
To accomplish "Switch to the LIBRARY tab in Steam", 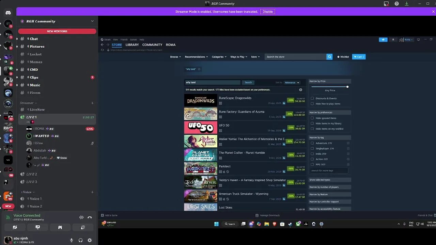I will pos(132,45).
